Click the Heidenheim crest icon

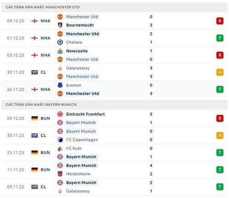point(60,174)
